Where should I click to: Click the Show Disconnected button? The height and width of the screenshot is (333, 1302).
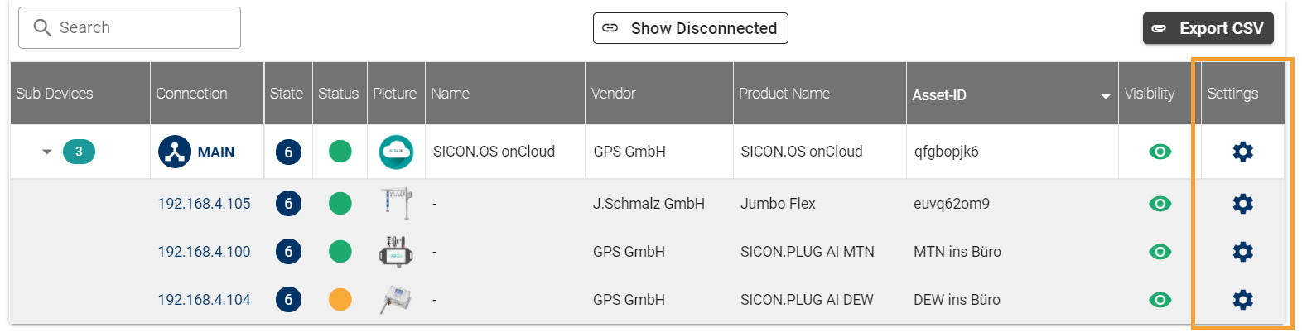690,28
